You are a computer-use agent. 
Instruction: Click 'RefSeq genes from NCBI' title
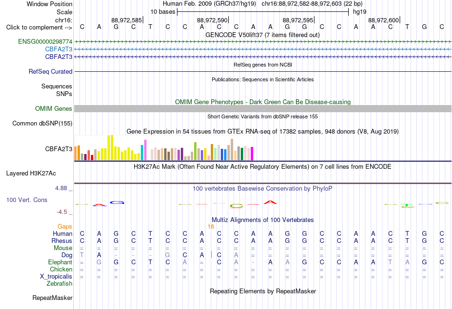[x=263, y=65]
